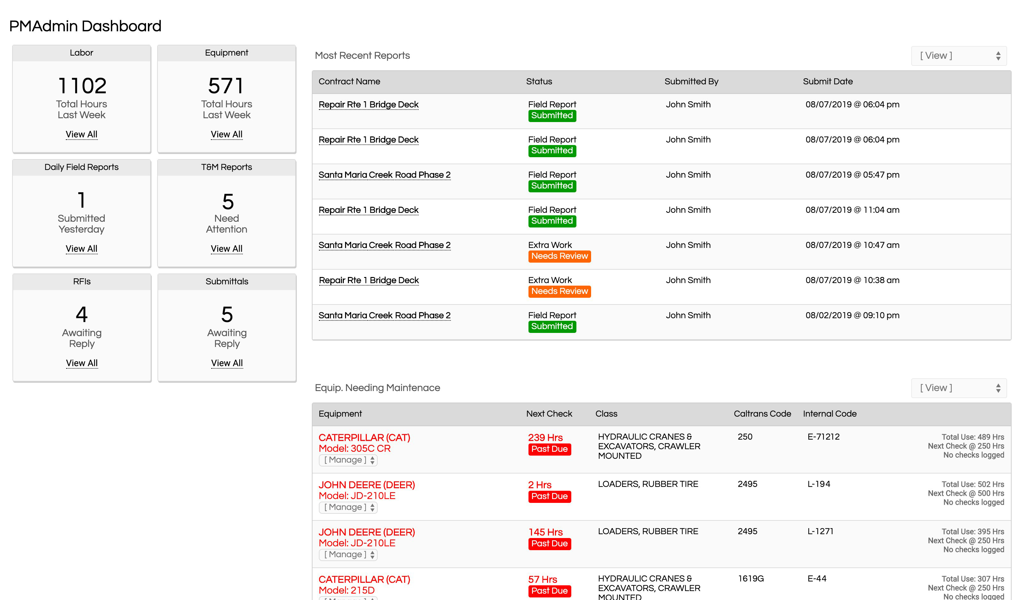This screenshot has height=600, width=1025.
Task: Open the View dropdown for Most Recent Reports
Action: tap(959, 55)
